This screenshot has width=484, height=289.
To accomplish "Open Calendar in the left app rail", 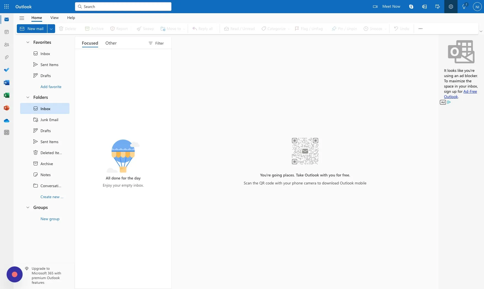I will pos(7,32).
